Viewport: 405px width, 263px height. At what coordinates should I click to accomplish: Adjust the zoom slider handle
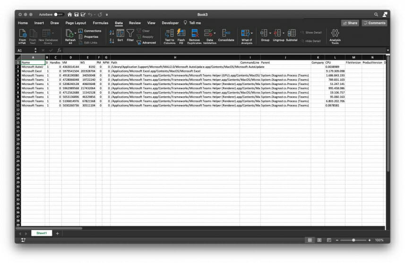353,240
